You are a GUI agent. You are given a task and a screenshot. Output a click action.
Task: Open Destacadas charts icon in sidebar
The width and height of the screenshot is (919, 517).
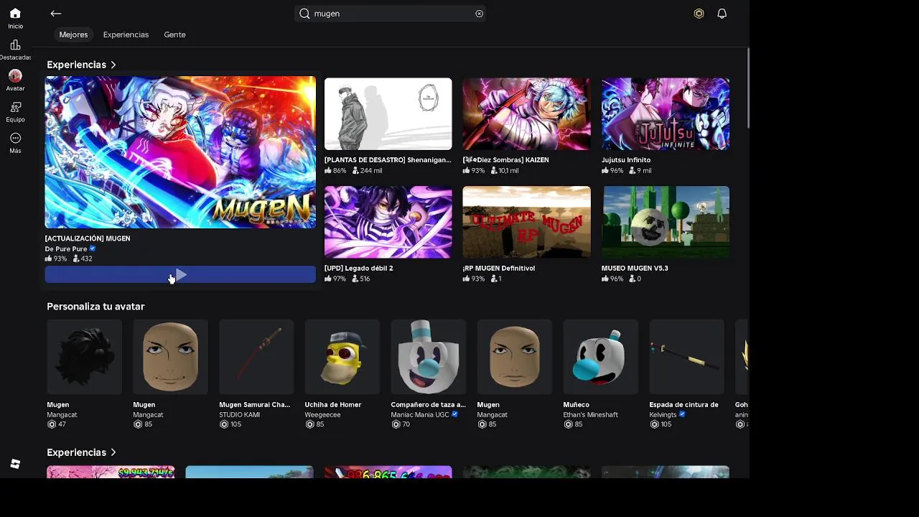tap(15, 45)
